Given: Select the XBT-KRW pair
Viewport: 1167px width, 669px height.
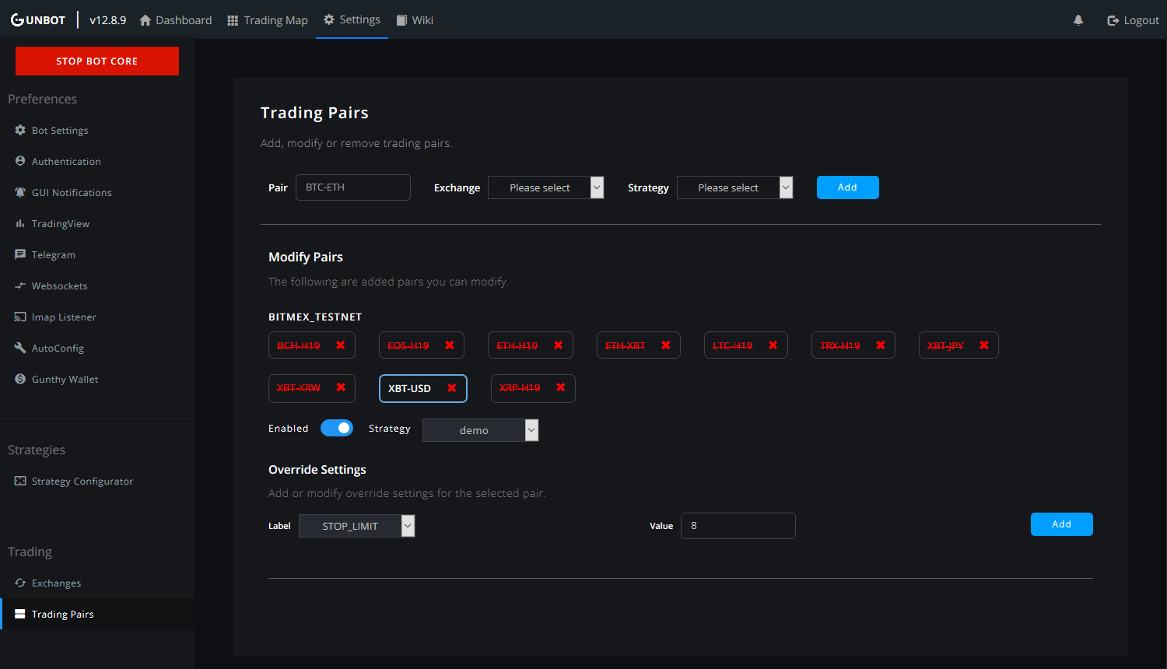Looking at the screenshot, I should [x=299, y=387].
